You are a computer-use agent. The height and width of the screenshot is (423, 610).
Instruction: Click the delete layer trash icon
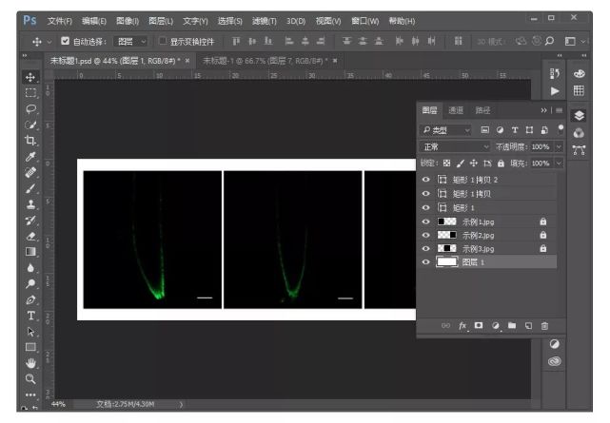coord(545,326)
